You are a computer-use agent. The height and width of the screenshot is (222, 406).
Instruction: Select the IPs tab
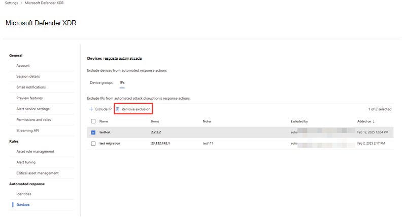coord(122,82)
